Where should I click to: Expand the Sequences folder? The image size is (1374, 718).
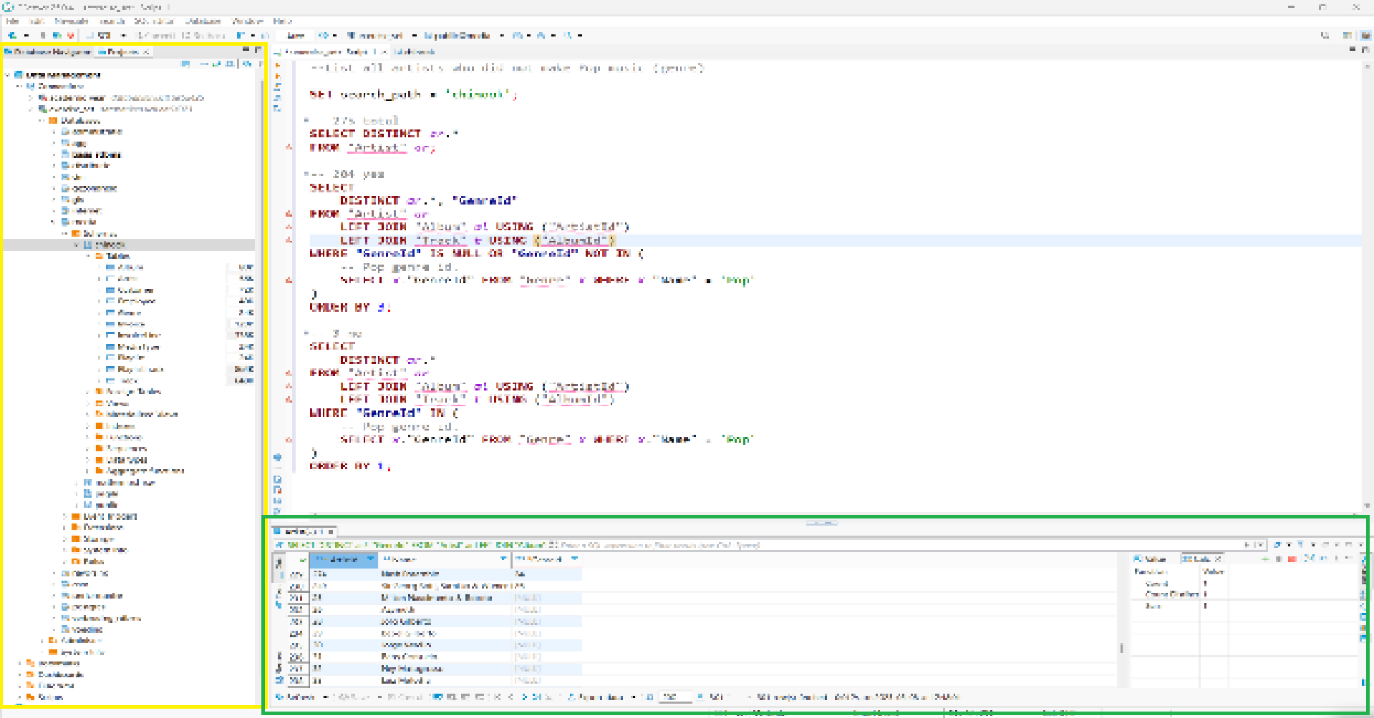point(88,448)
